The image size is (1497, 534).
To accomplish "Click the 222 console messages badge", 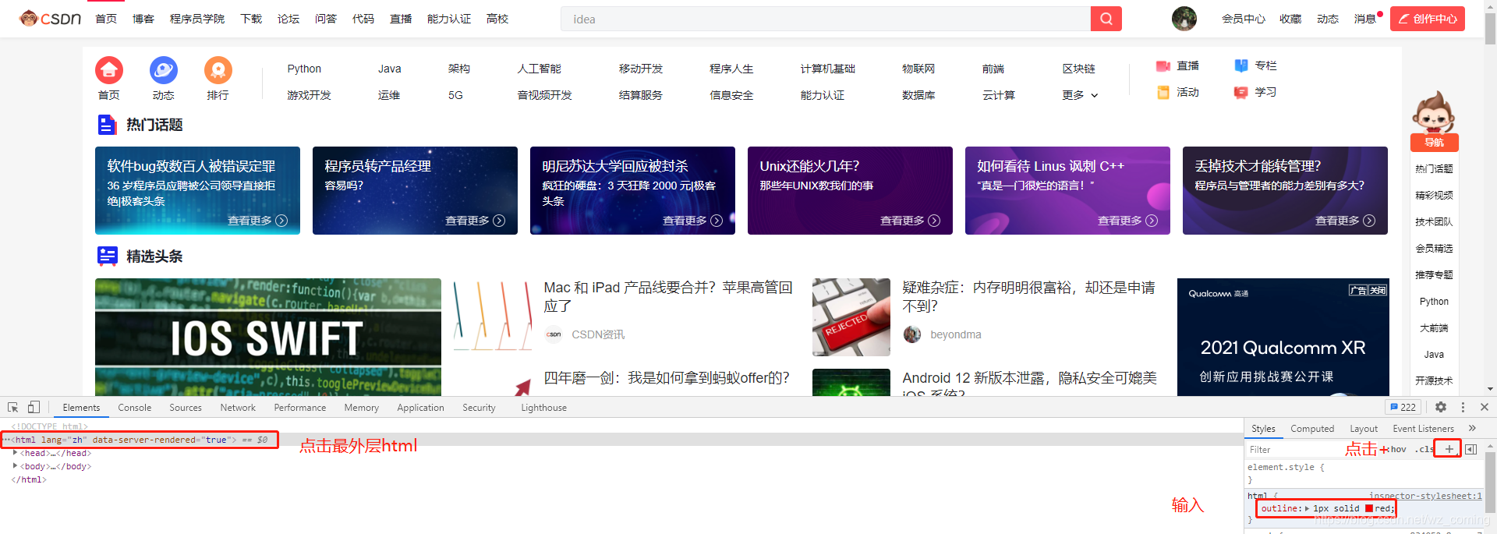I will click(1403, 407).
